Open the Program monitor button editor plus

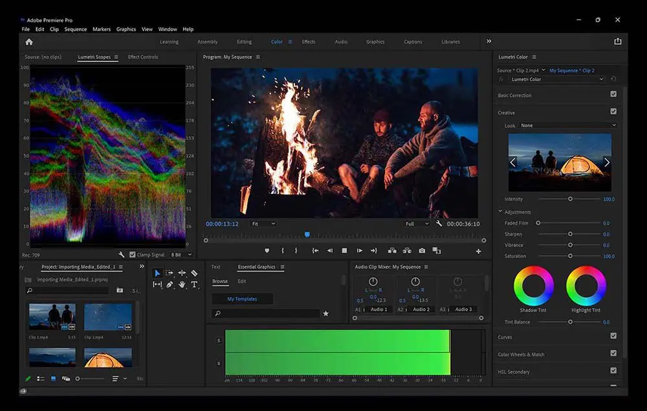point(478,251)
